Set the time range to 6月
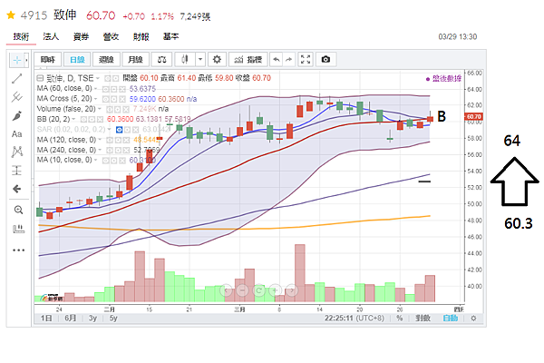This screenshot has width=544, height=363. (x=70, y=319)
